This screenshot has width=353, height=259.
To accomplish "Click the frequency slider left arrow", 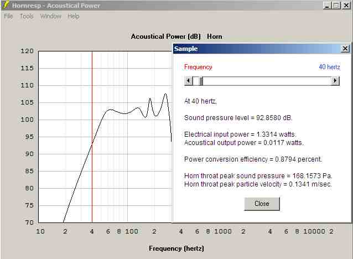I will [189, 81].
